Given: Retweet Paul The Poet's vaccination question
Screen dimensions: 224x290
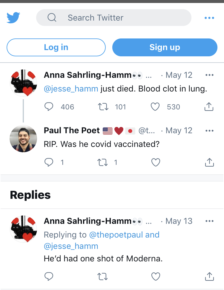Looking at the screenshot, I should pos(103,162).
